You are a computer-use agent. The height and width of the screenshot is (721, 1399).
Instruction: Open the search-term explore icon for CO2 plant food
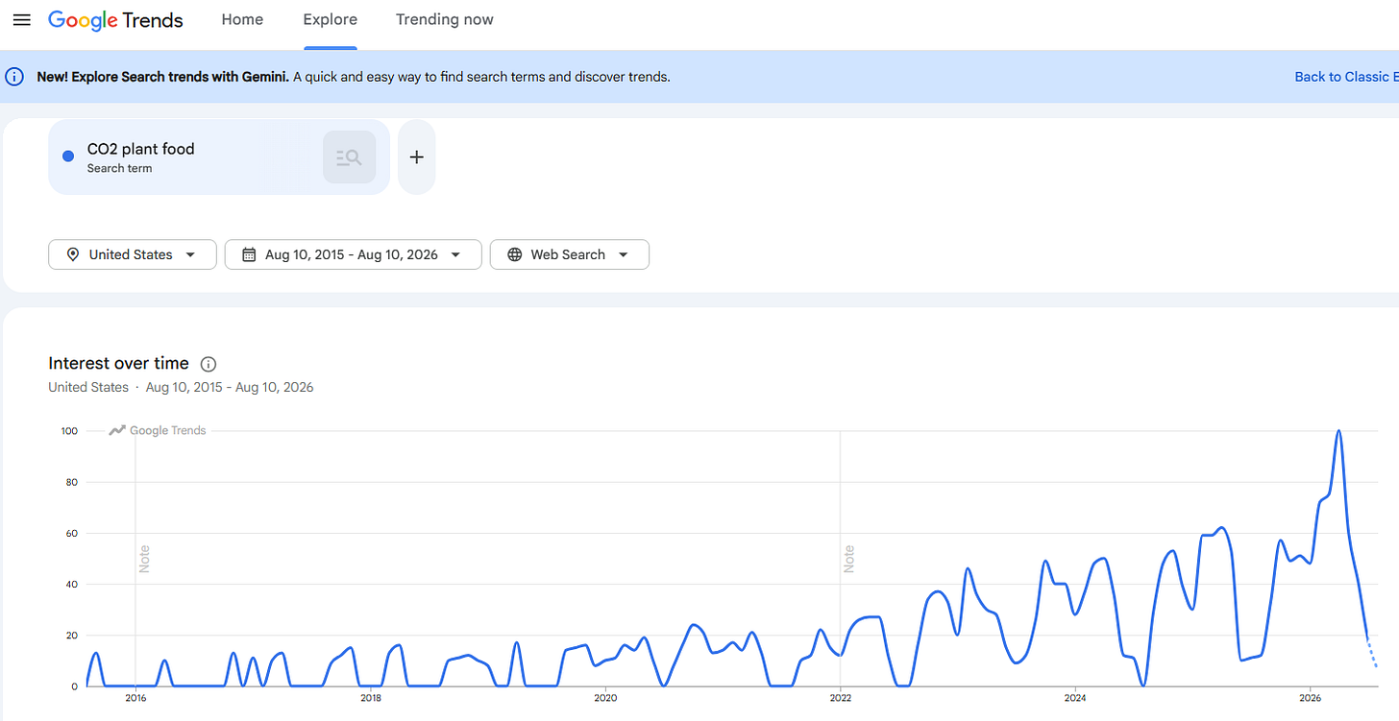click(349, 157)
